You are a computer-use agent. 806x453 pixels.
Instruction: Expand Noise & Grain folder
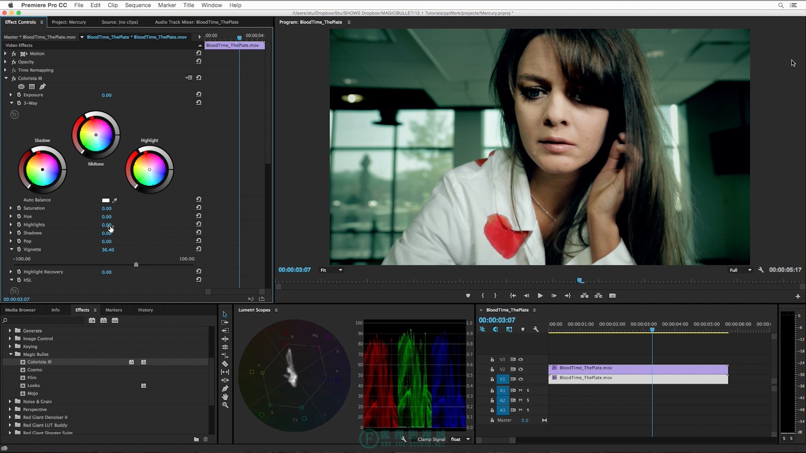[10, 401]
